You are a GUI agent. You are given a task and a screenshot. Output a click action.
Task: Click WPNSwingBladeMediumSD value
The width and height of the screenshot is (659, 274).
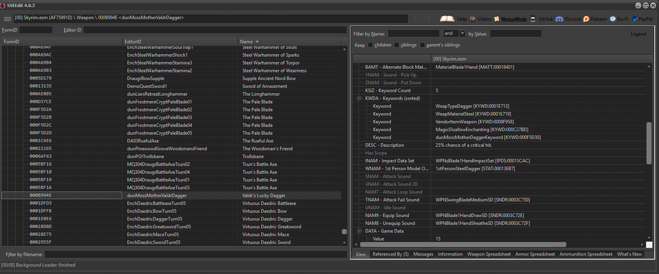pyautogui.click(x=483, y=200)
